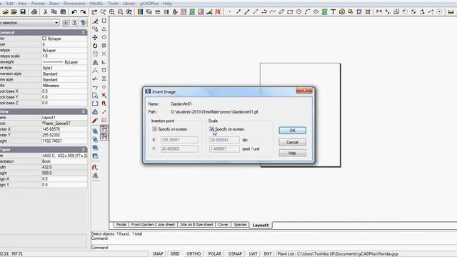Enable endpoint square snap icon

coord(104,21)
